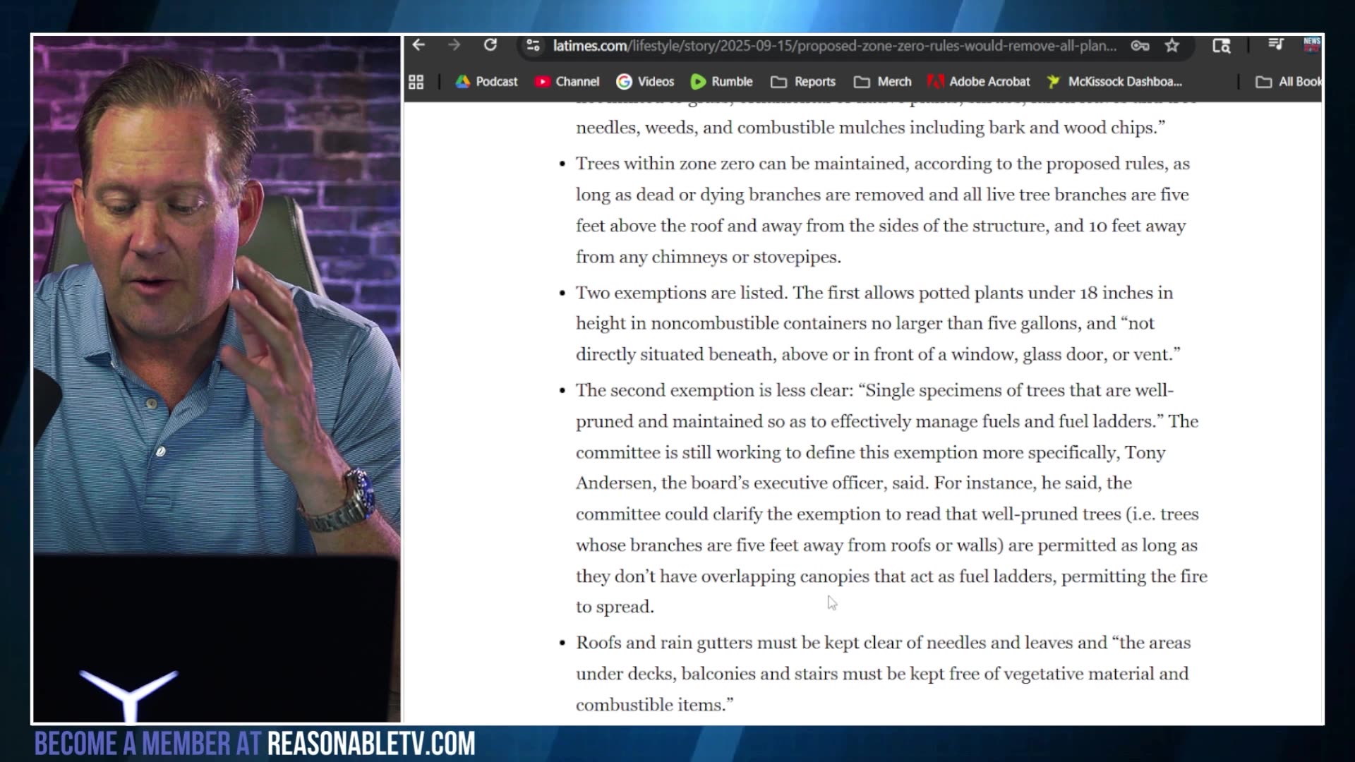Viewport: 1355px width, 762px height.
Task: Click the latimes.com URL field
Action: tap(833, 46)
